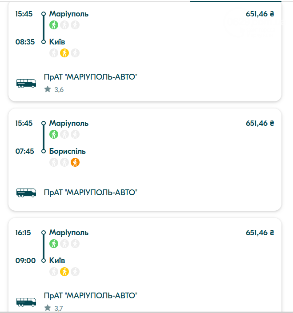Click destination Київ arriving 08:35
Image resolution: width=293 pixels, height=313 pixels.
tap(57, 42)
